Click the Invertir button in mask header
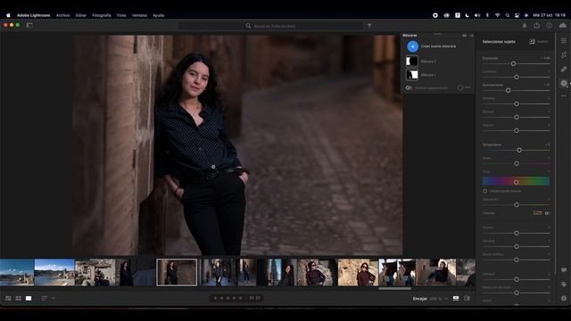571x321 pixels. 542,42
